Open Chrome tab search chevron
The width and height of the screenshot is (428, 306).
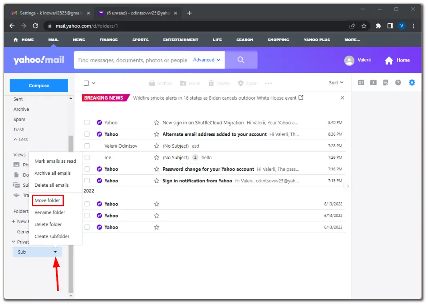pyautogui.click(x=363, y=9)
